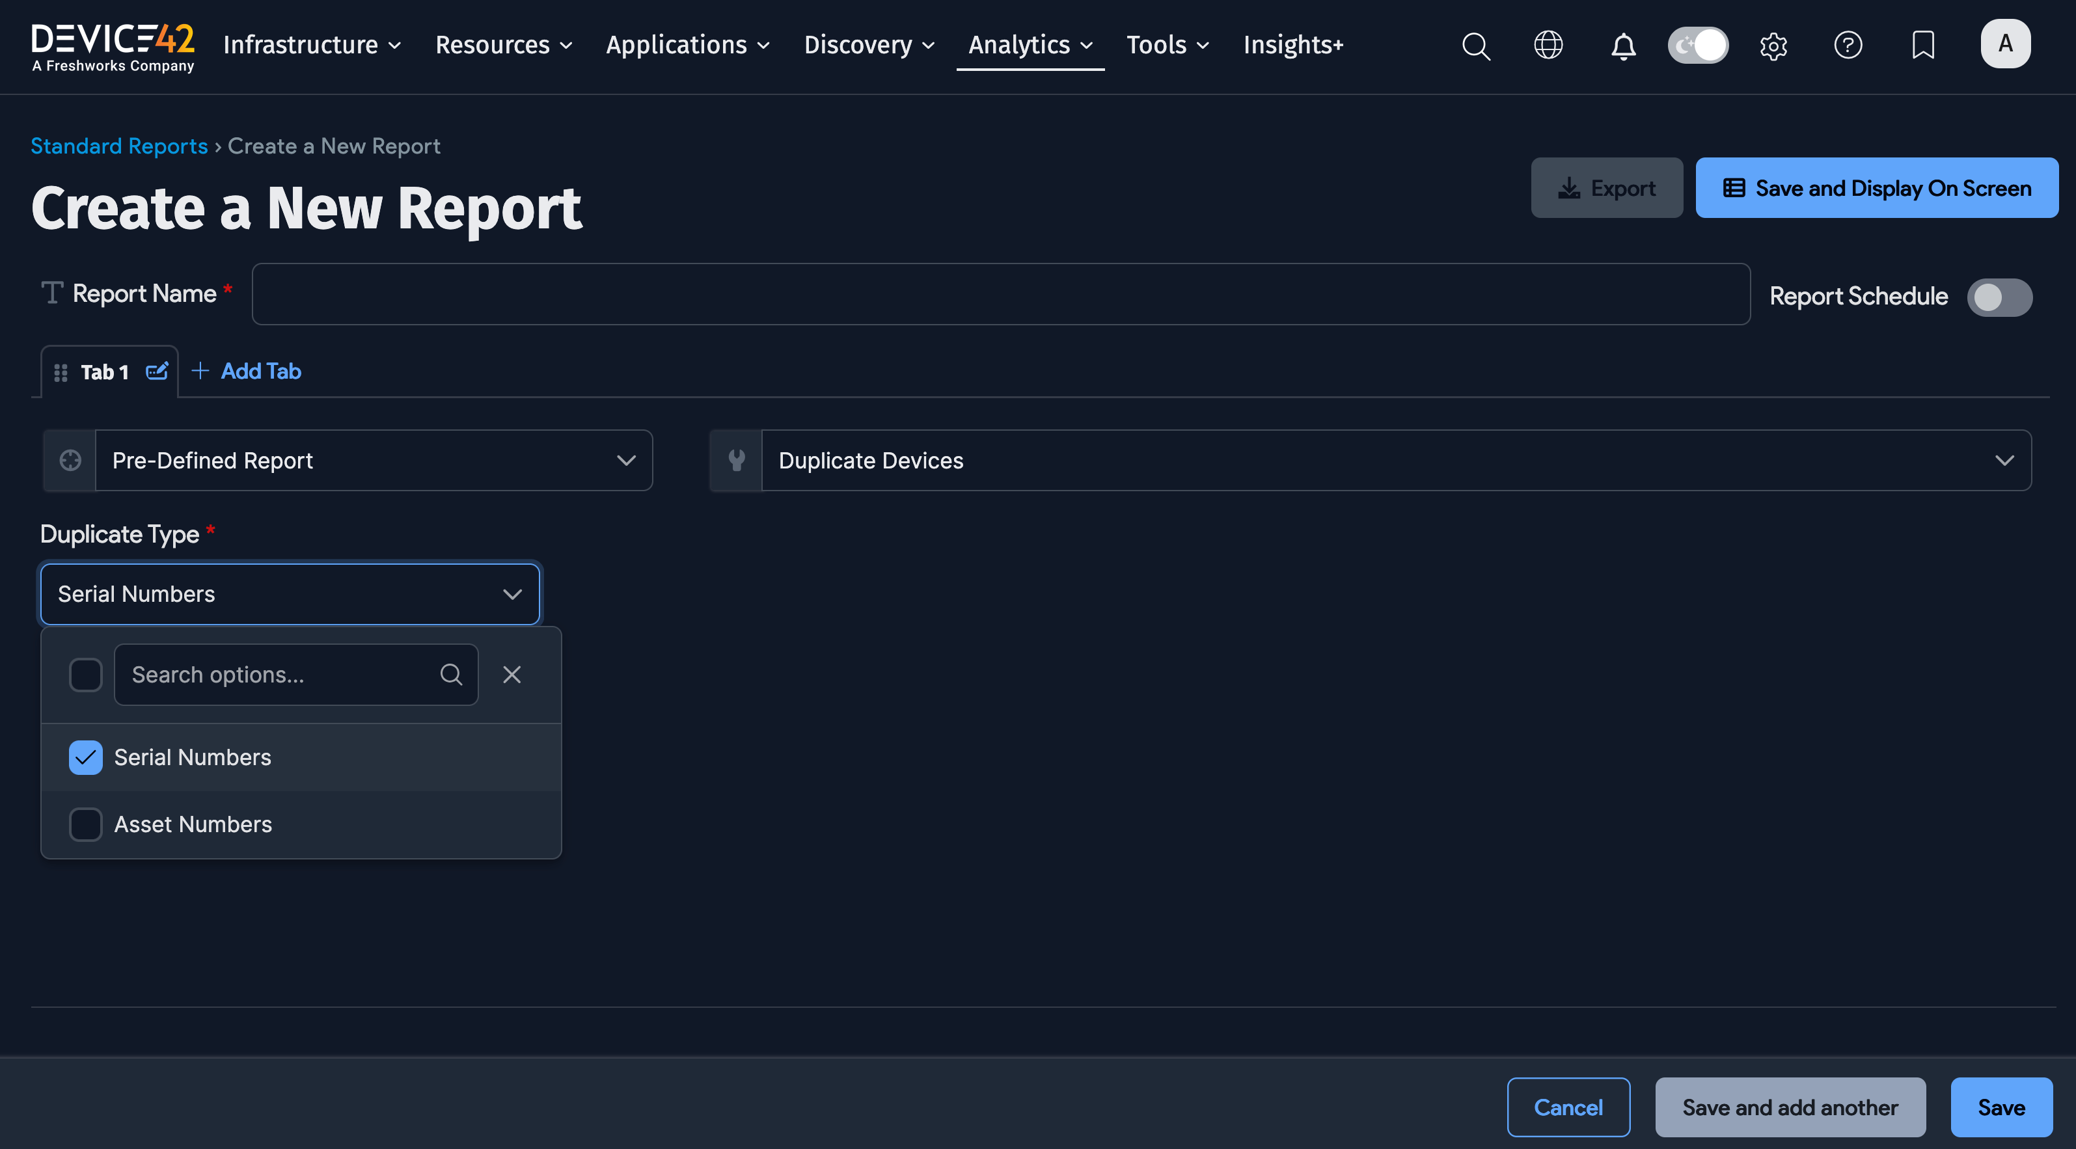The height and width of the screenshot is (1149, 2076).
Task: Clear search with the X icon
Action: pos(512,675)
